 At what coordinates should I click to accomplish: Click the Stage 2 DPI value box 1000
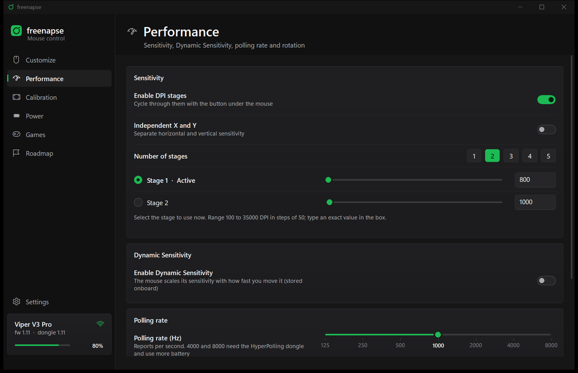point(535,202)
